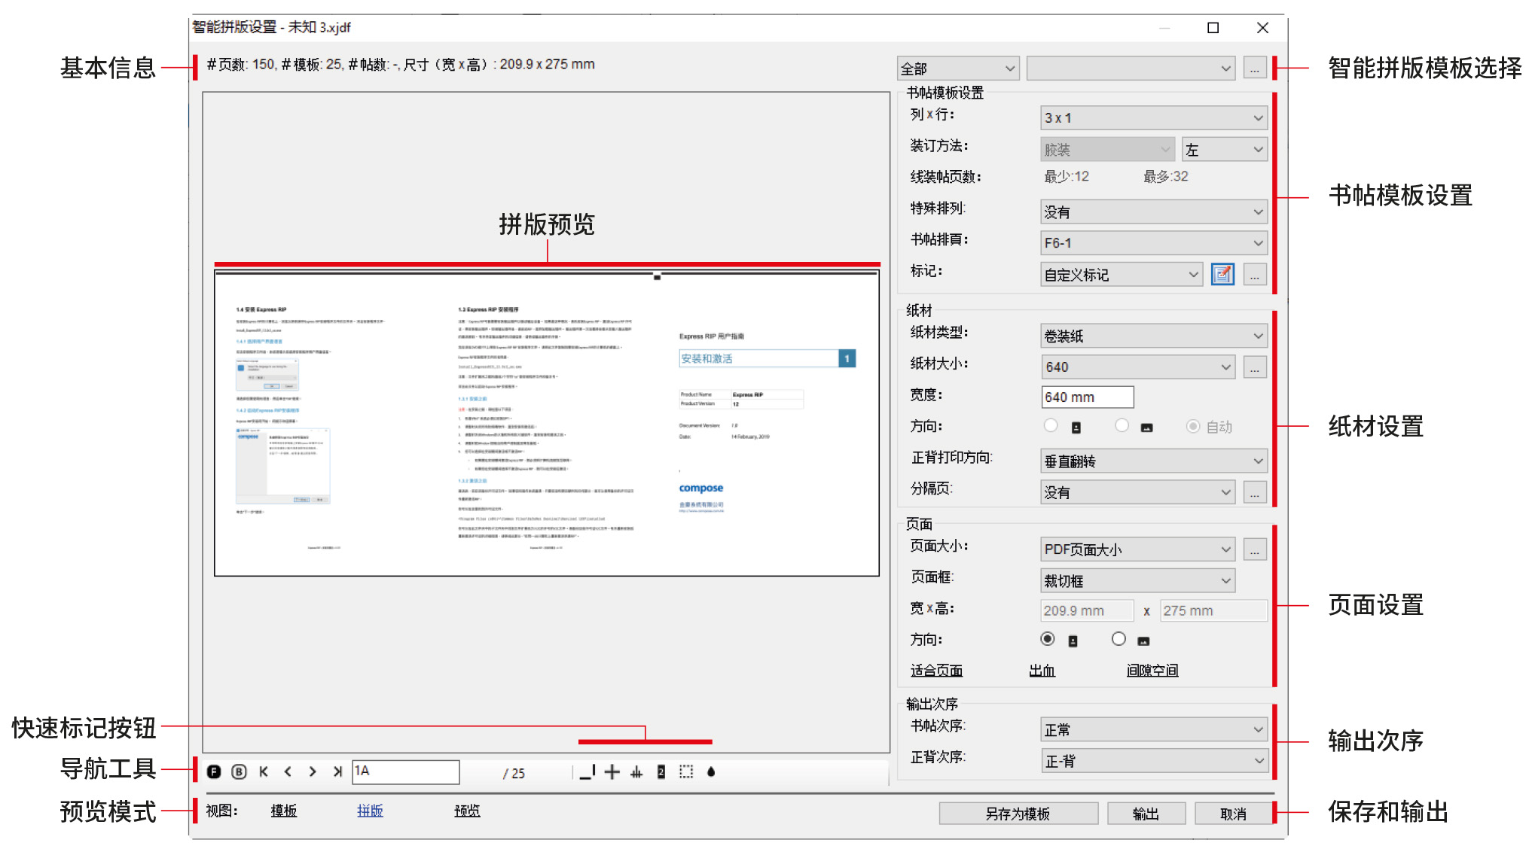Click the 宽度 640 mm input field
The width and height of the screenshot is (1529, 855).
pyautogui.click(x=1087, y=397)
